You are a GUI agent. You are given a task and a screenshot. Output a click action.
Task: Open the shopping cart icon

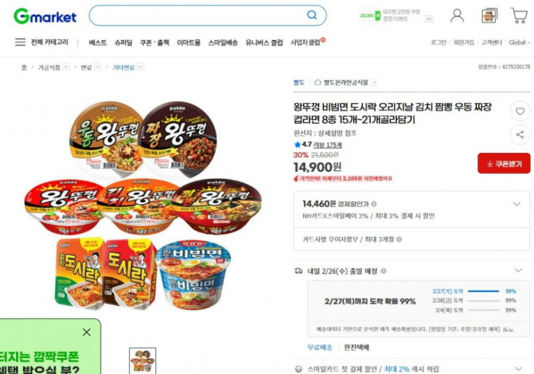click(x=519, y=15)
